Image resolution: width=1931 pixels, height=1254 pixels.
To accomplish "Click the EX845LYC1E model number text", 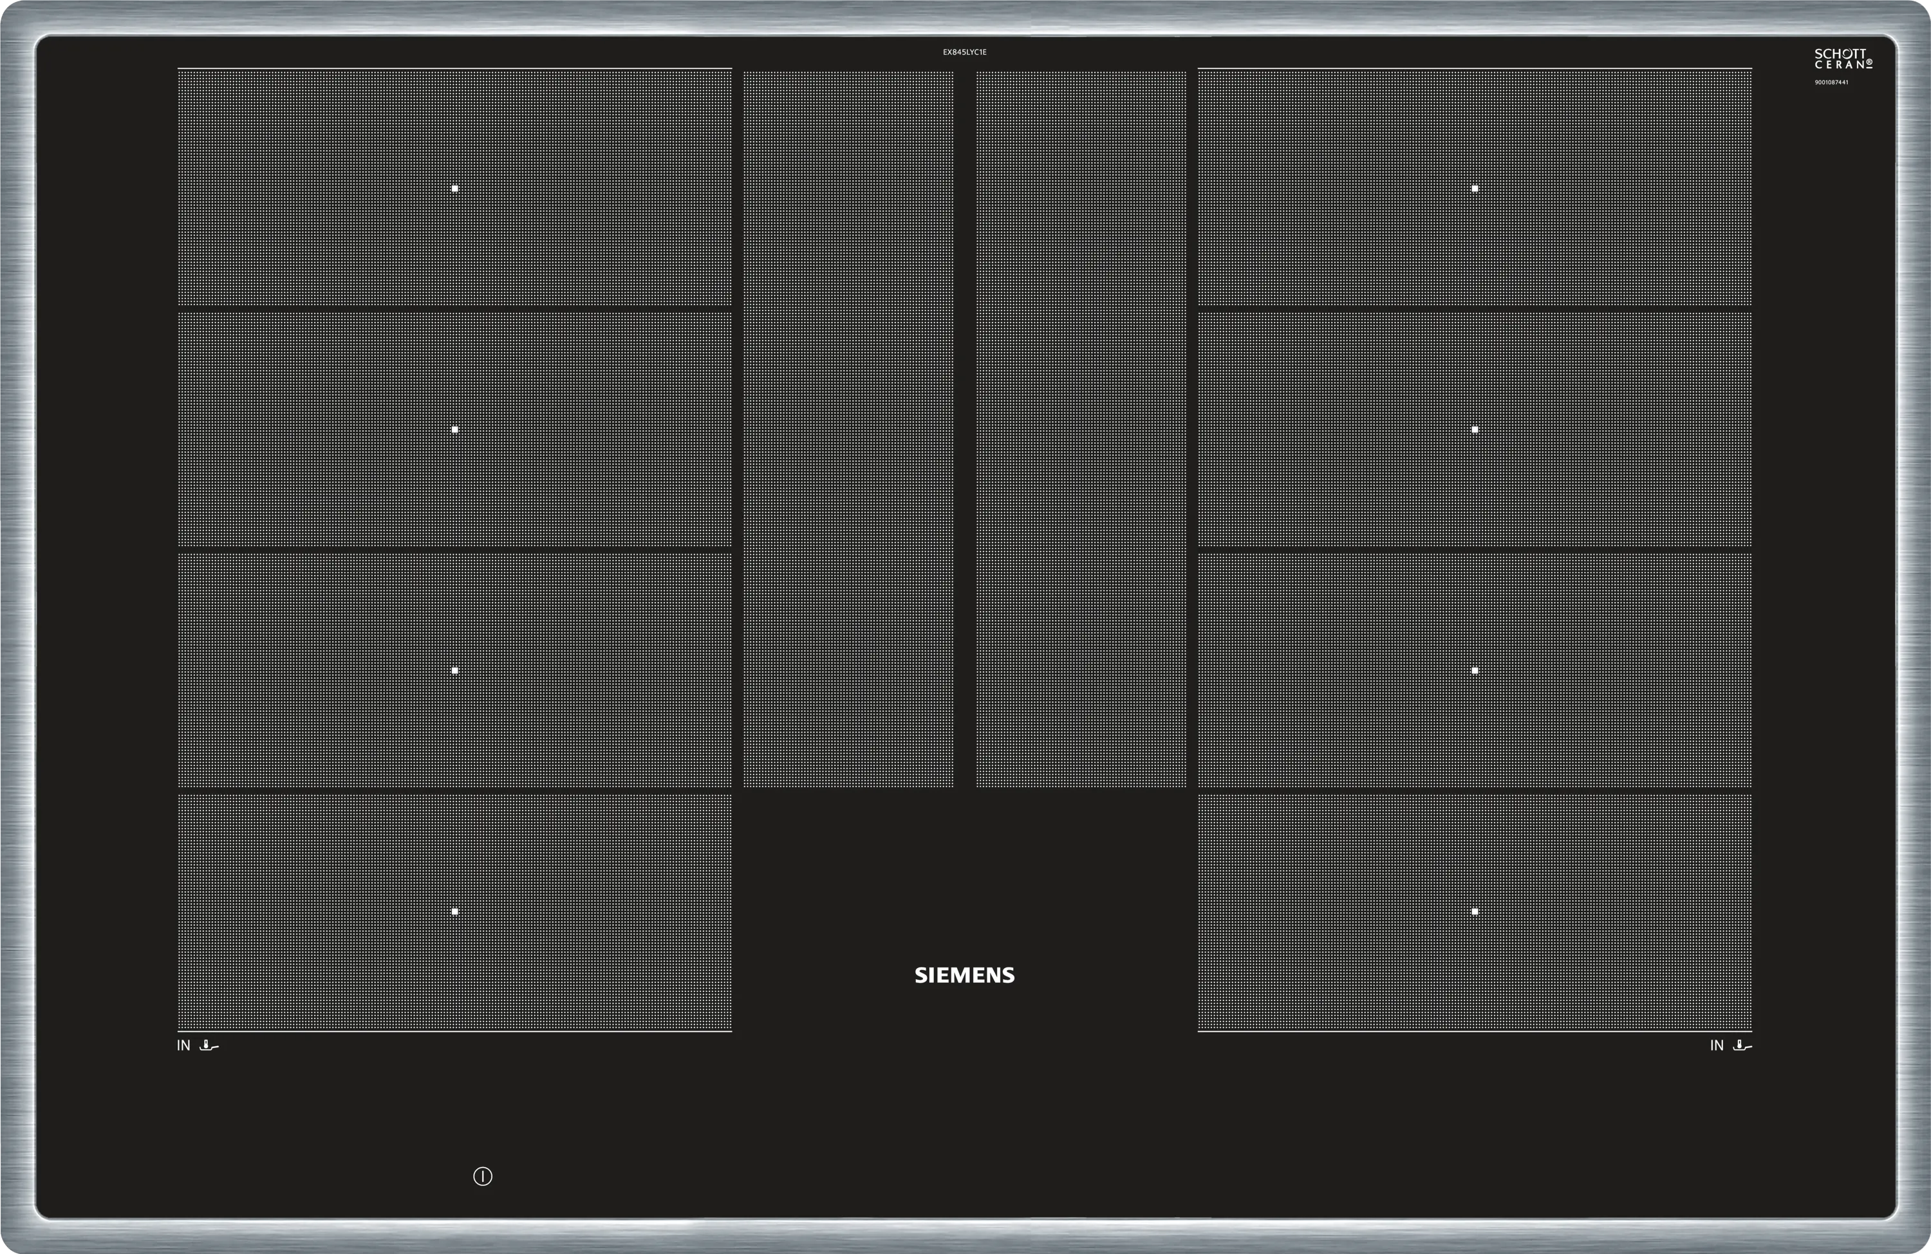I will [964, 52].
